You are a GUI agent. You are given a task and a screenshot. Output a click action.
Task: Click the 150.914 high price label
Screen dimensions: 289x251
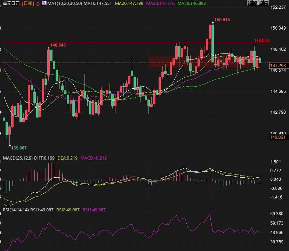[x=222, y=20]
